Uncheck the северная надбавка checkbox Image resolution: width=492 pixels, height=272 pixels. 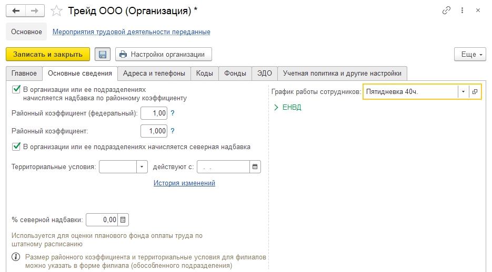(x=16, y=147)
